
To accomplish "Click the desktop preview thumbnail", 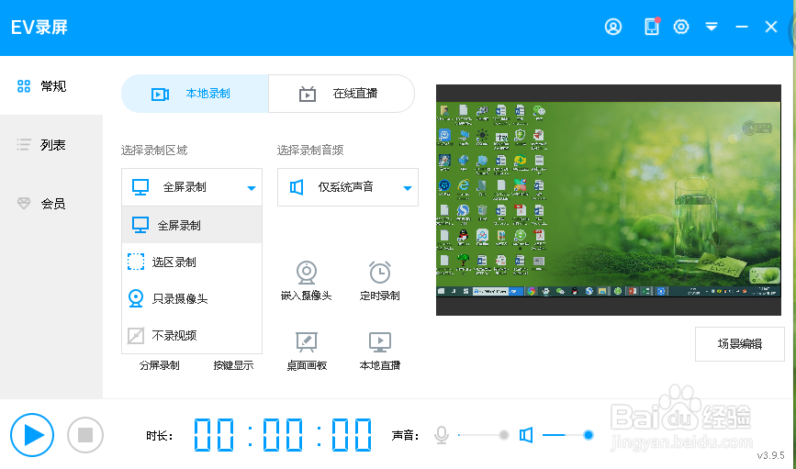I will (x=608, y=199).
